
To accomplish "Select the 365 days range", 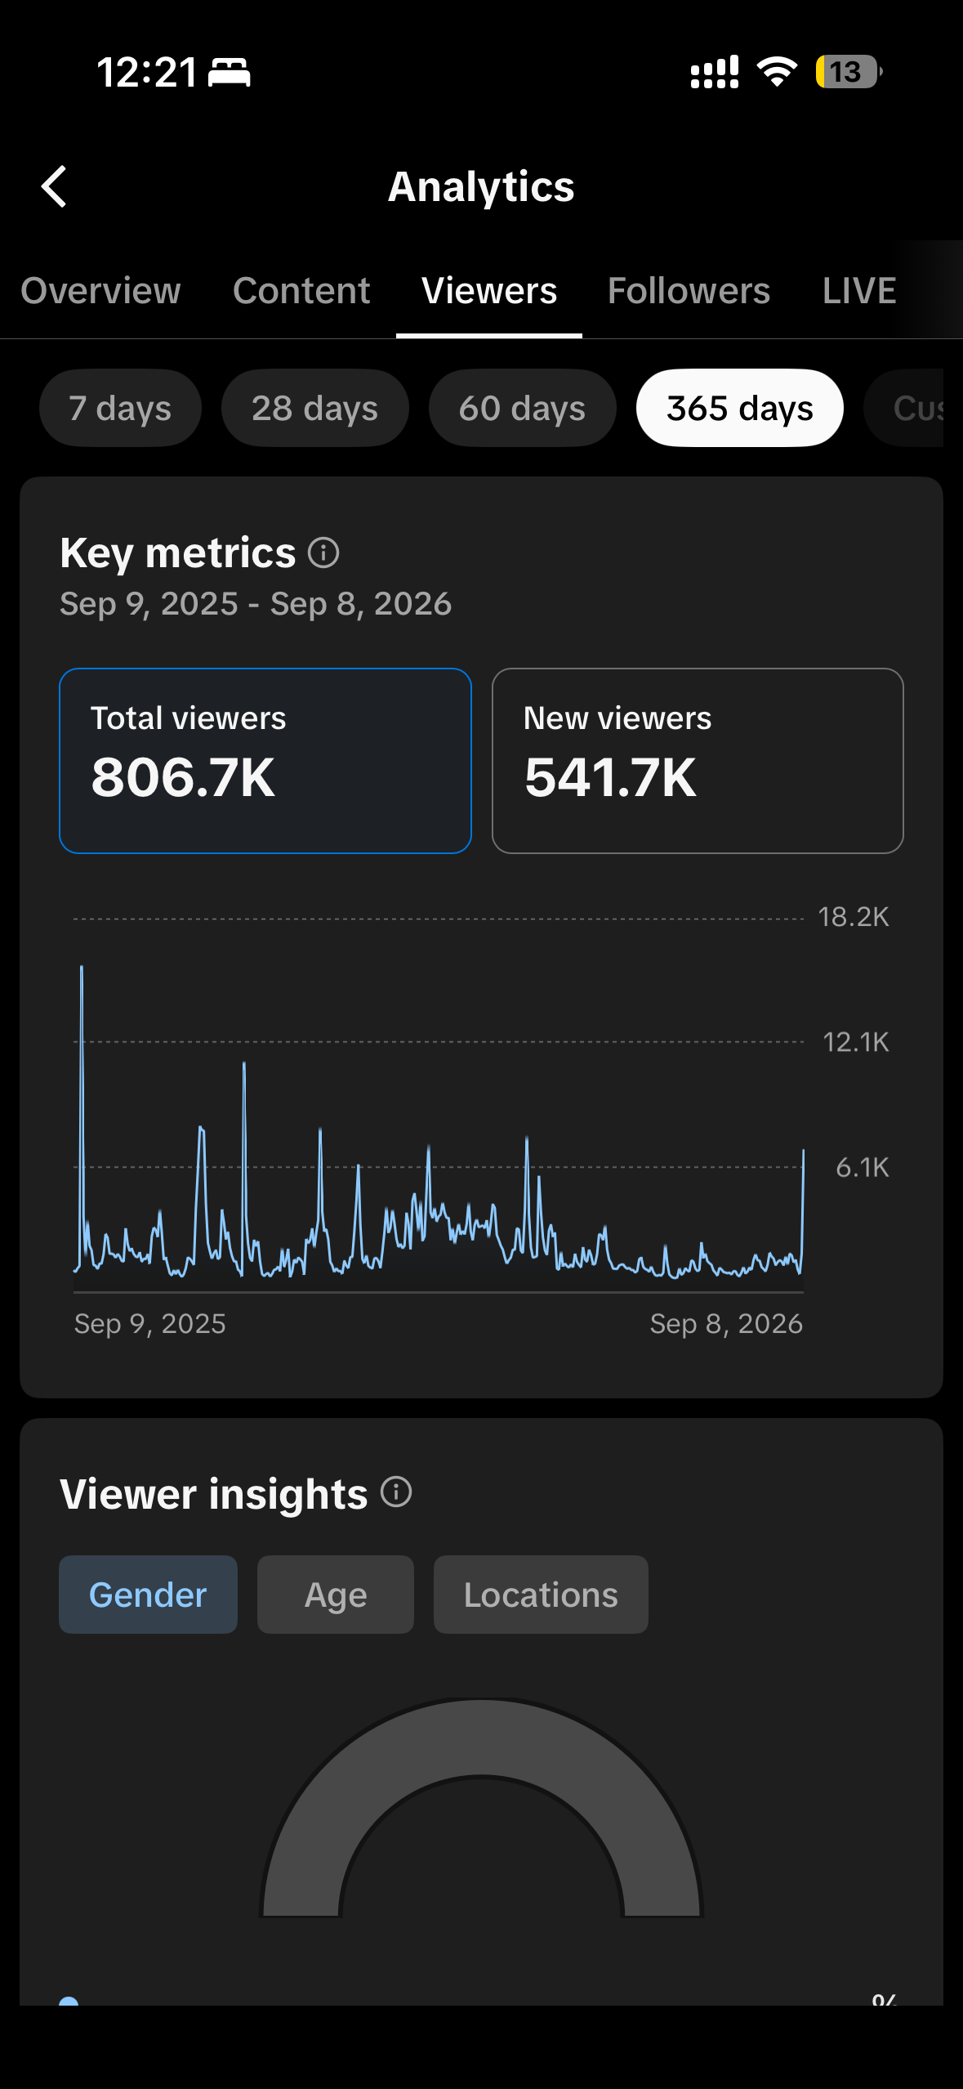I will (x=739, y=408).
